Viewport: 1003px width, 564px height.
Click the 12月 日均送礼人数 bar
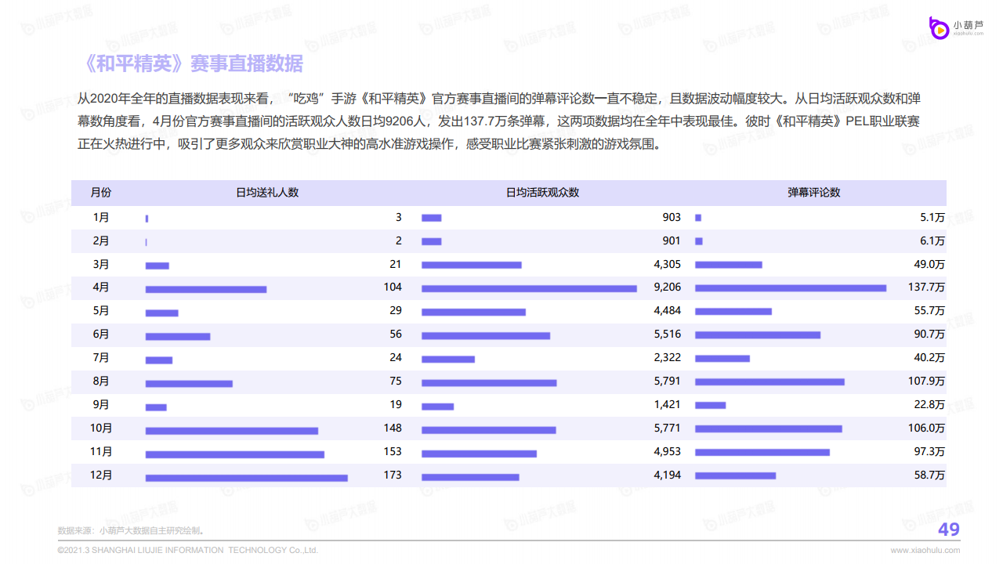[246, 477]
